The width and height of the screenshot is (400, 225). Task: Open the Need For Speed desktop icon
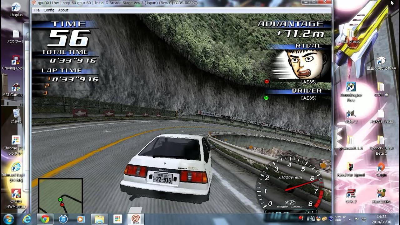click(x=351, y=169)
